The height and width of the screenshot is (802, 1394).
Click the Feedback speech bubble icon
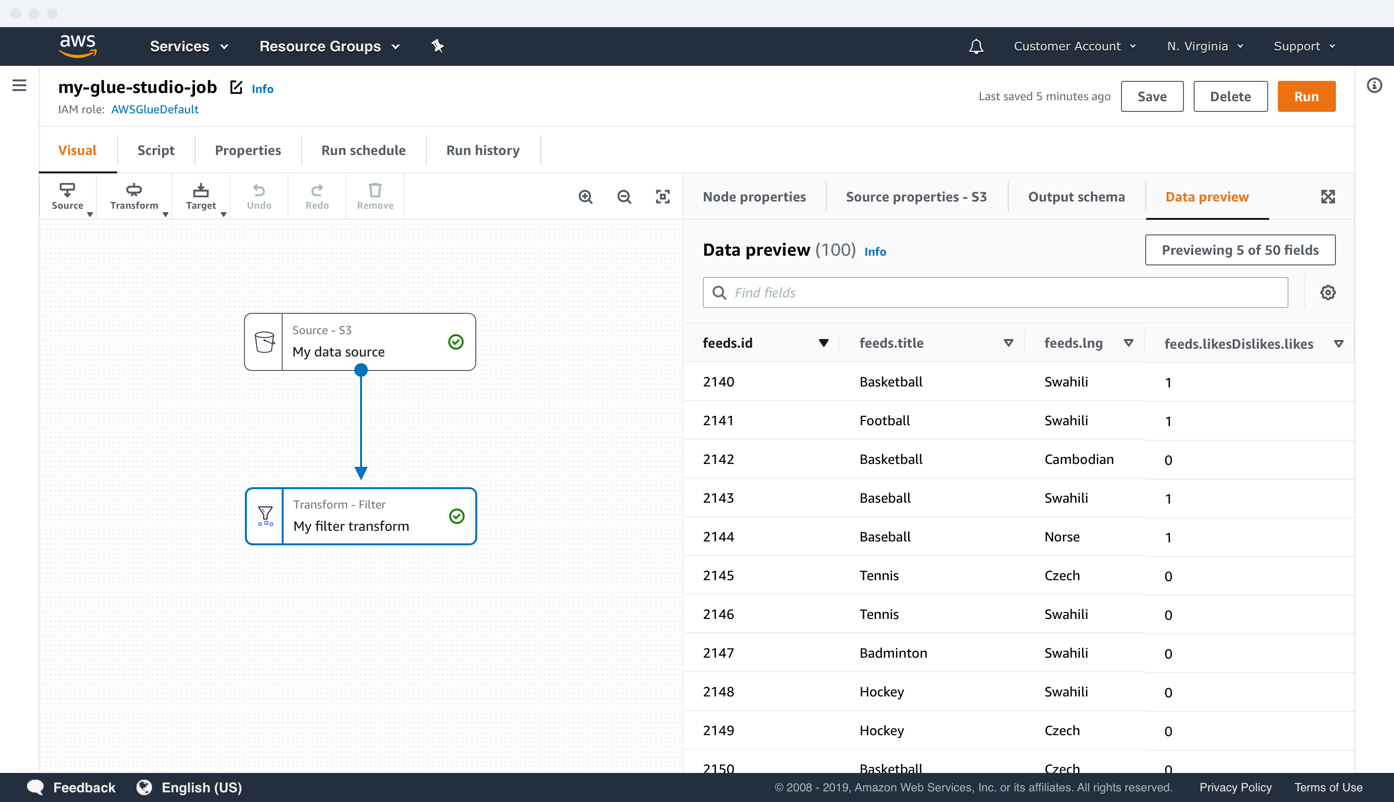pyautogui.click(x=36, y=787)
